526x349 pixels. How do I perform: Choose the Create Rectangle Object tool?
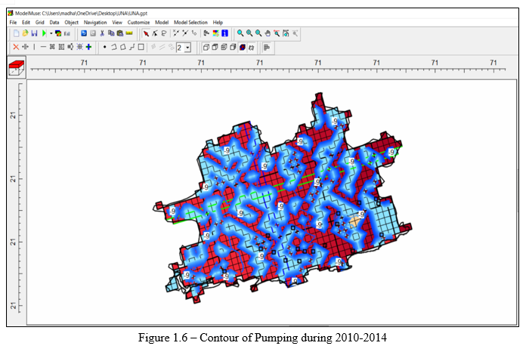coord(141,47)
